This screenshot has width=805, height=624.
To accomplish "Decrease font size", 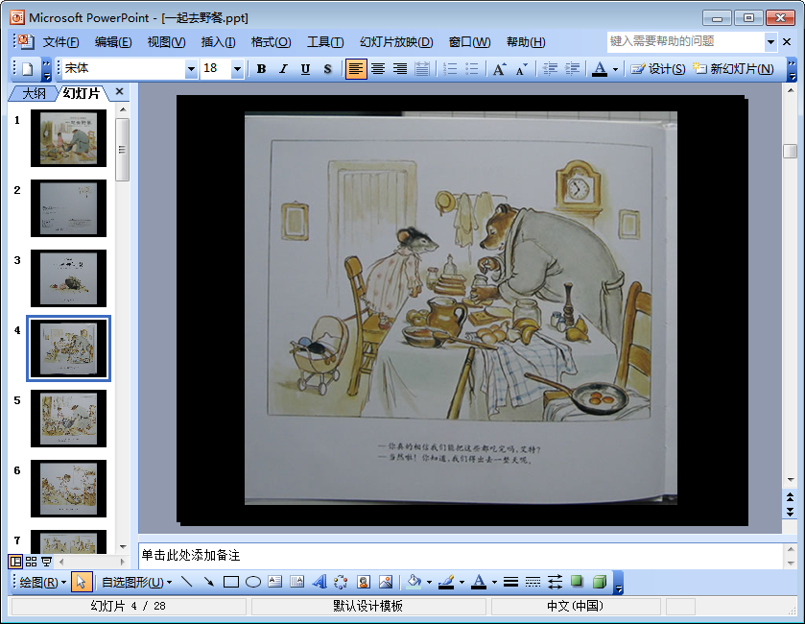I will [522, 69].
